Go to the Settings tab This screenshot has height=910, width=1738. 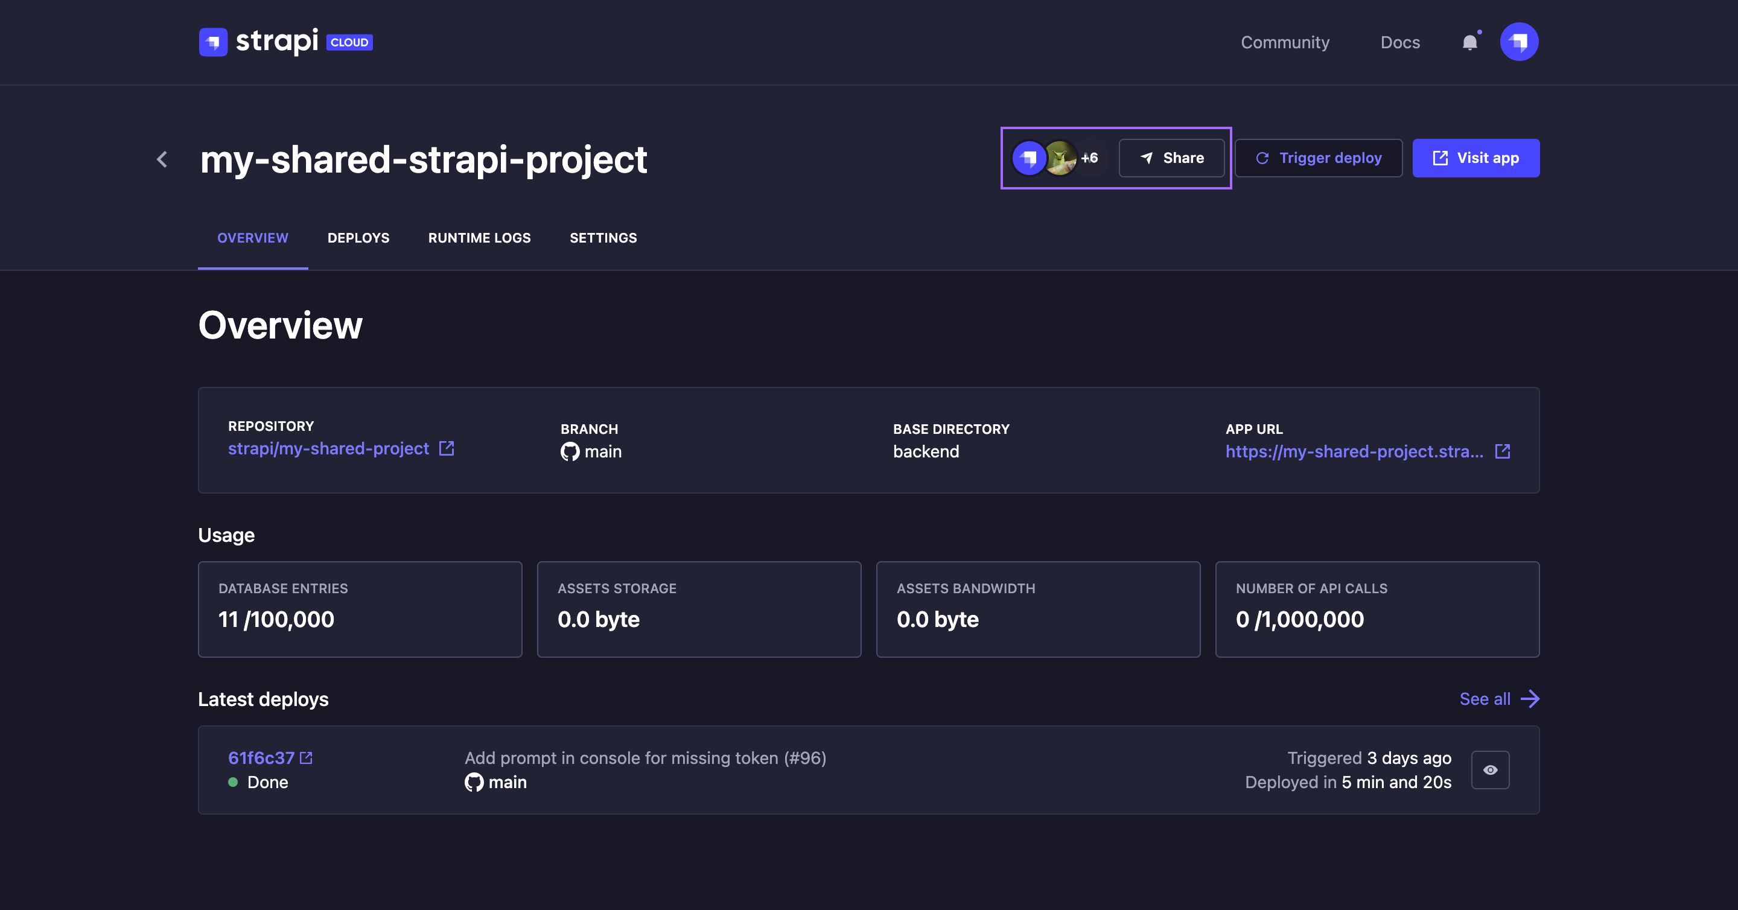coord(602,238)
